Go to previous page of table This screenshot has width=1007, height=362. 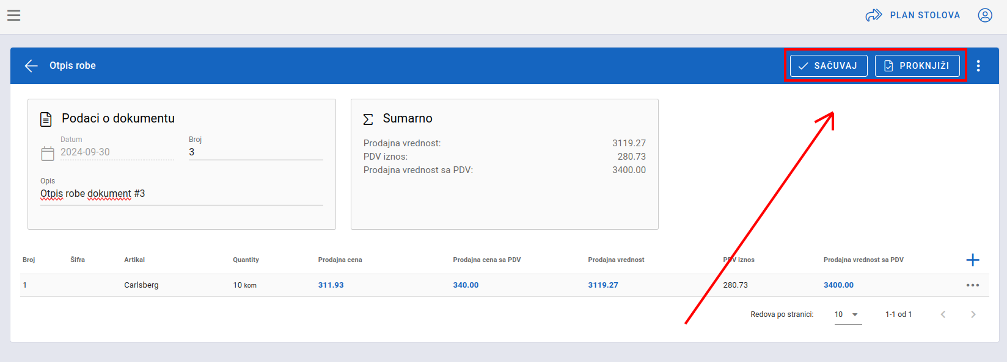point(943,314)
